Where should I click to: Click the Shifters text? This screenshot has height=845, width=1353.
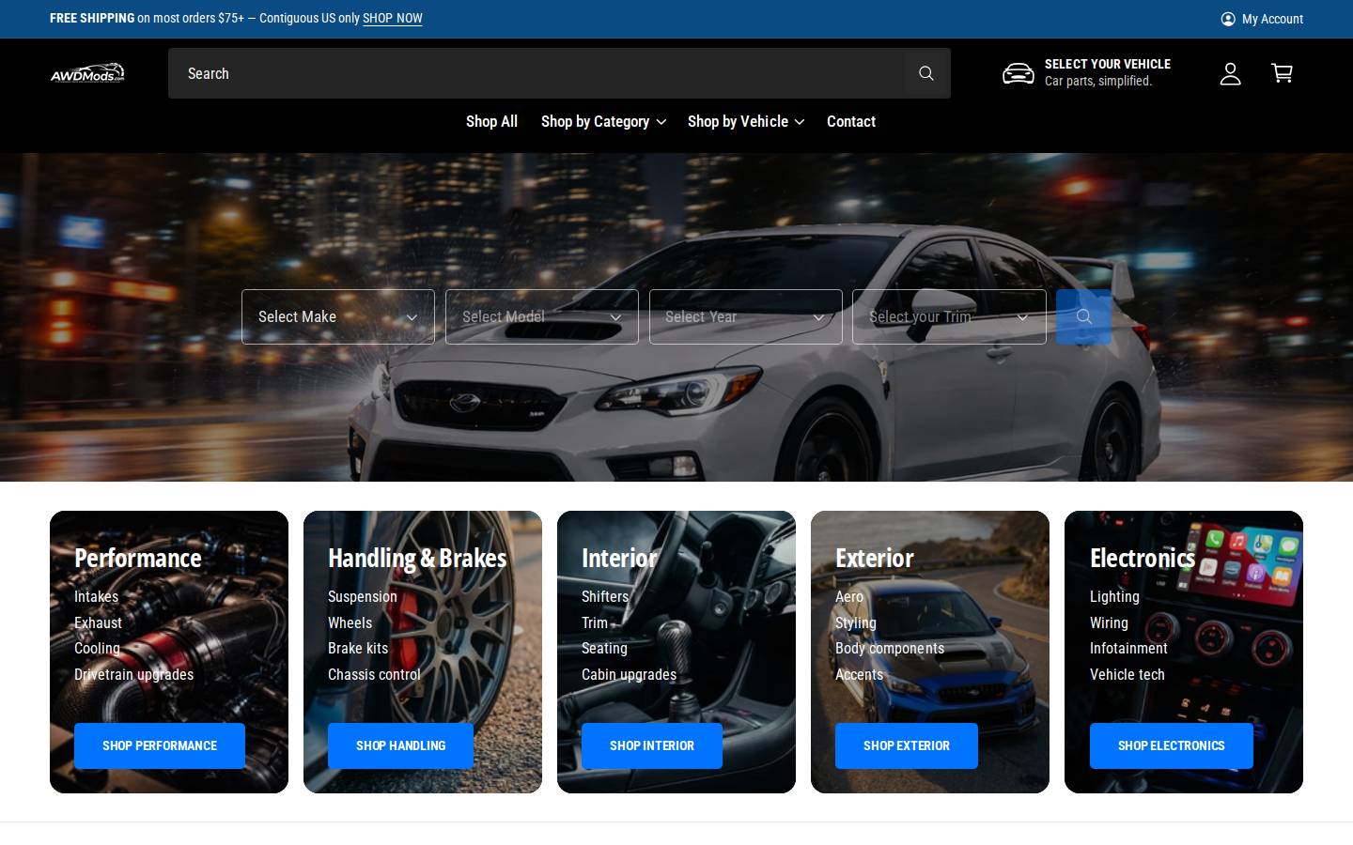(x=605, y=596)
